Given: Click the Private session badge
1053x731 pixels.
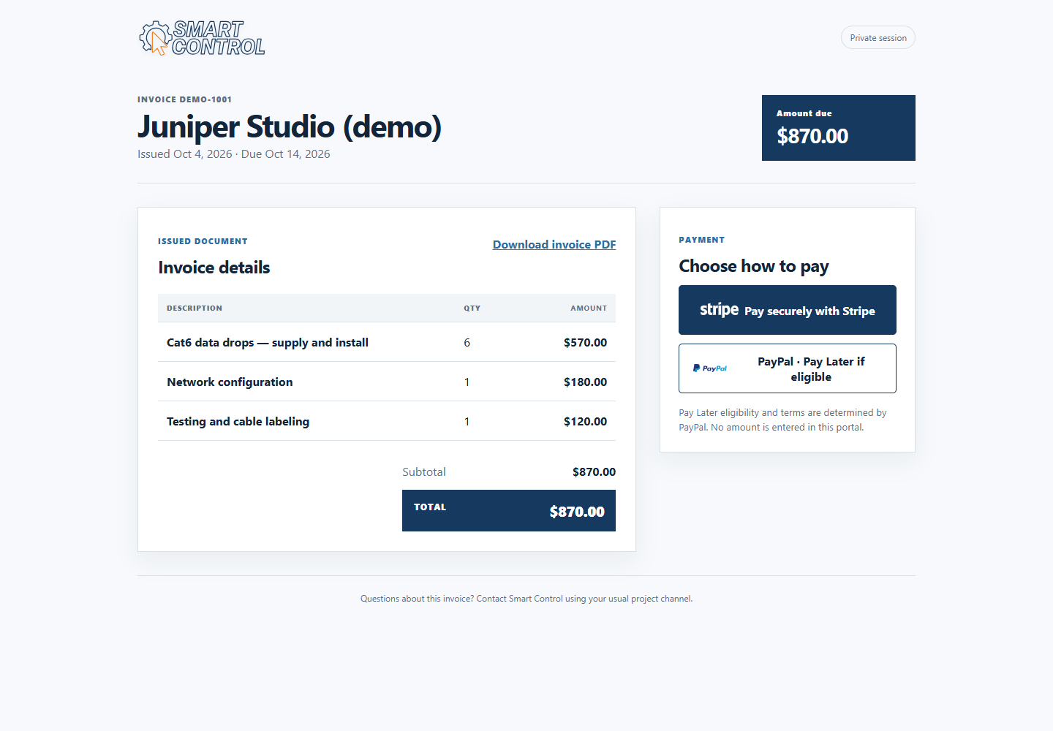Looking at the screenshot, I should click(x=878, y=38).
